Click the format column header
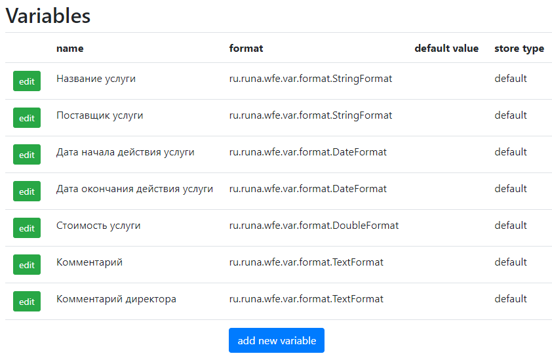 pos(246,49)
